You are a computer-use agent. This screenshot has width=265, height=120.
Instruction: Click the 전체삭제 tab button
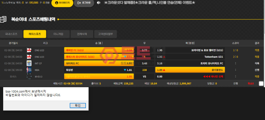tap(82, 34)
